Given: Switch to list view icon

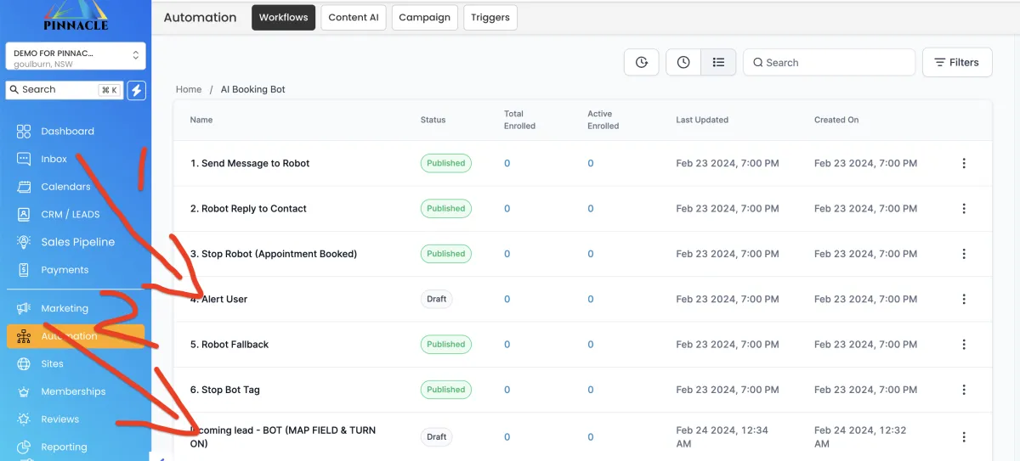Looking at the screenshot, I should [718, 62].
